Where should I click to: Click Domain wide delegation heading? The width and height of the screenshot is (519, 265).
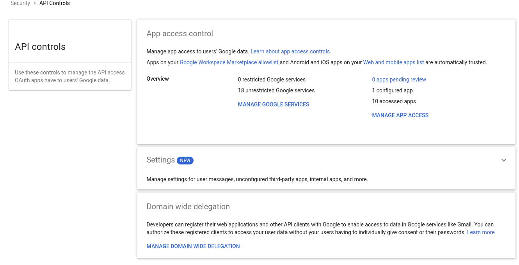click(x=188, y=207)
